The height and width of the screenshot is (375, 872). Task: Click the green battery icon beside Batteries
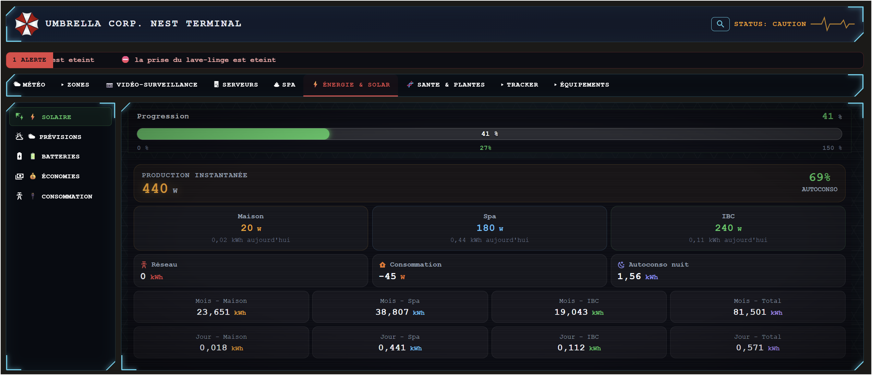click(33, 156)
